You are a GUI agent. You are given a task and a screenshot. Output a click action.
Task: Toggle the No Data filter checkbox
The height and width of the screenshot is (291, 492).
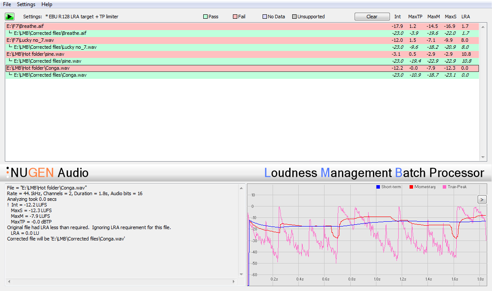pyautogui.click(x=264, y=17)
